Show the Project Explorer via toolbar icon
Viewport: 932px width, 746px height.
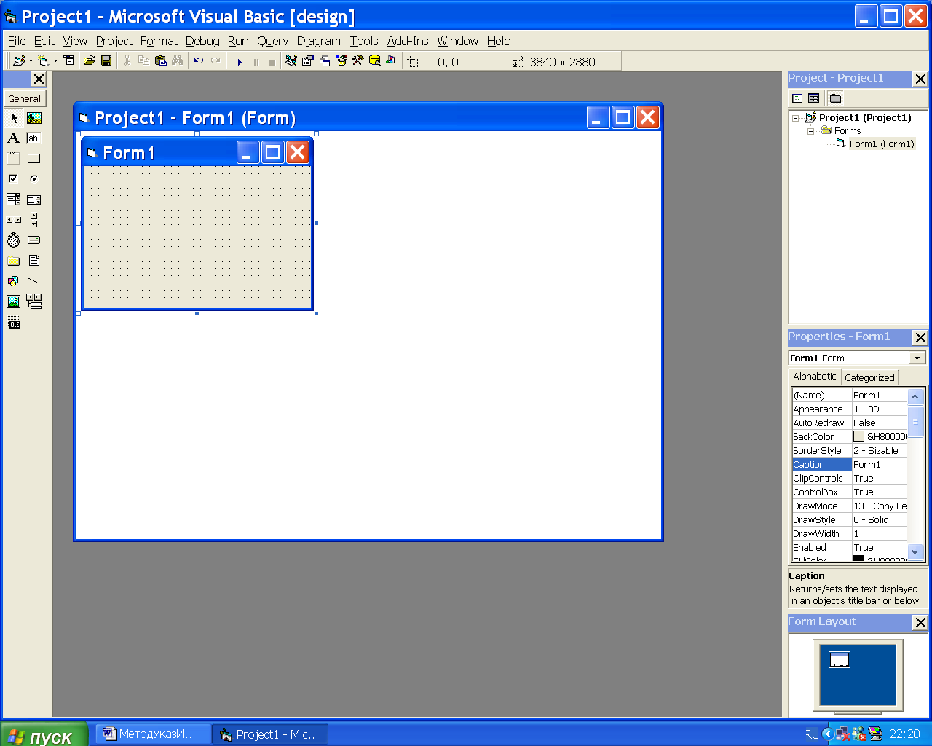pos(291,61)
